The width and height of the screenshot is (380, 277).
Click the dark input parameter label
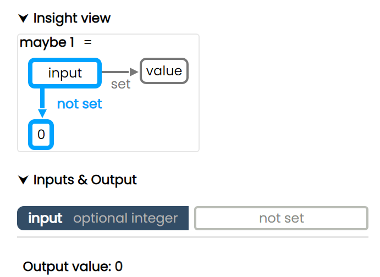click(45, 218)
